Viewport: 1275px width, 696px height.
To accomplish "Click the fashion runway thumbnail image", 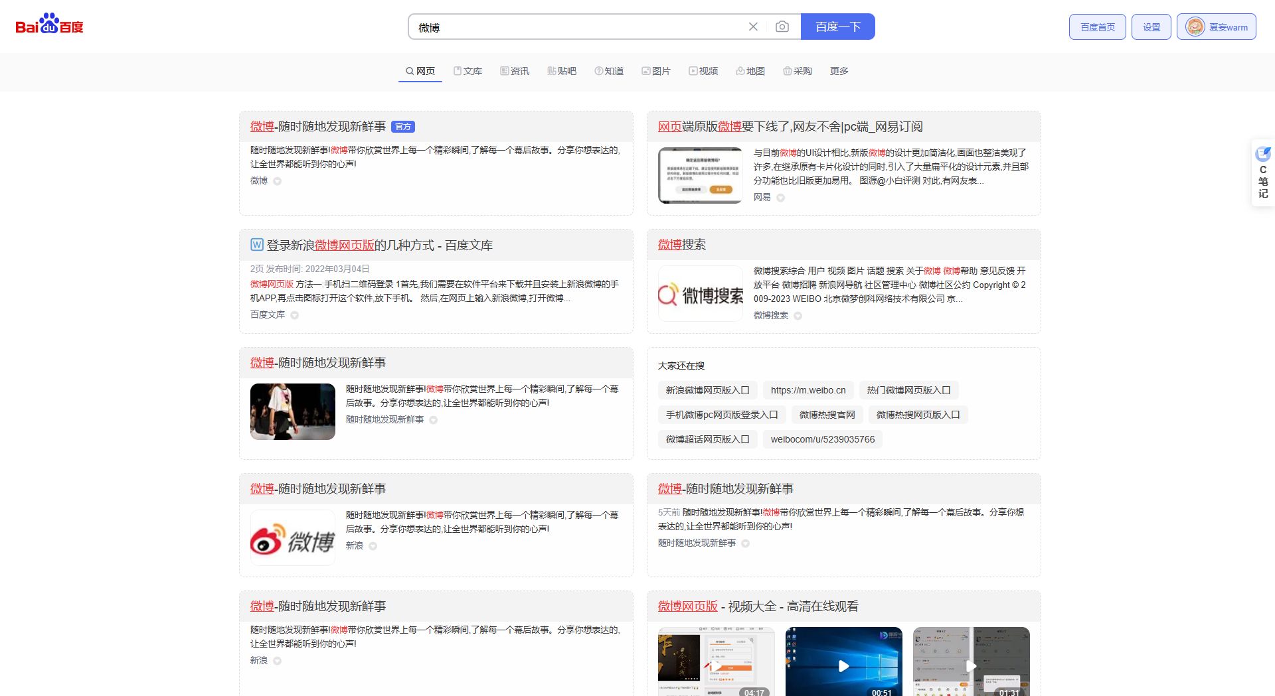I will point(292,411).
